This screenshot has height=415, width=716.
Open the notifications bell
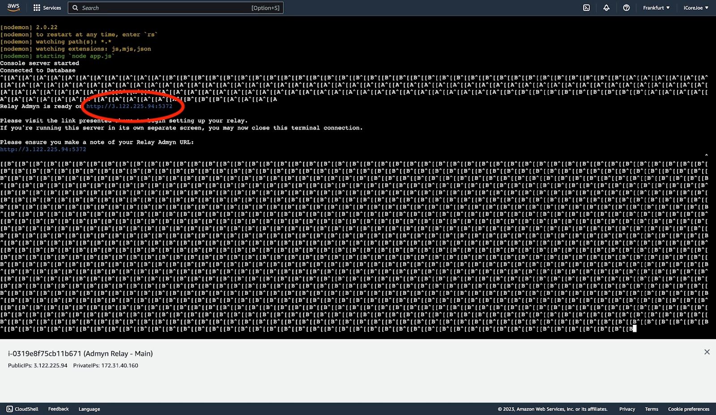click(x=606, y=8)
